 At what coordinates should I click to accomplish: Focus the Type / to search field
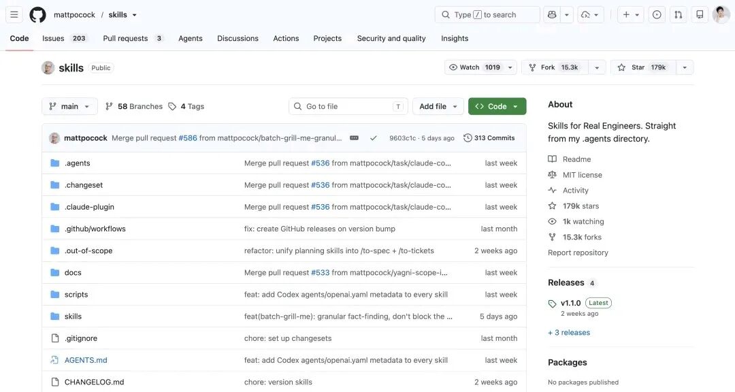point(487,14)
